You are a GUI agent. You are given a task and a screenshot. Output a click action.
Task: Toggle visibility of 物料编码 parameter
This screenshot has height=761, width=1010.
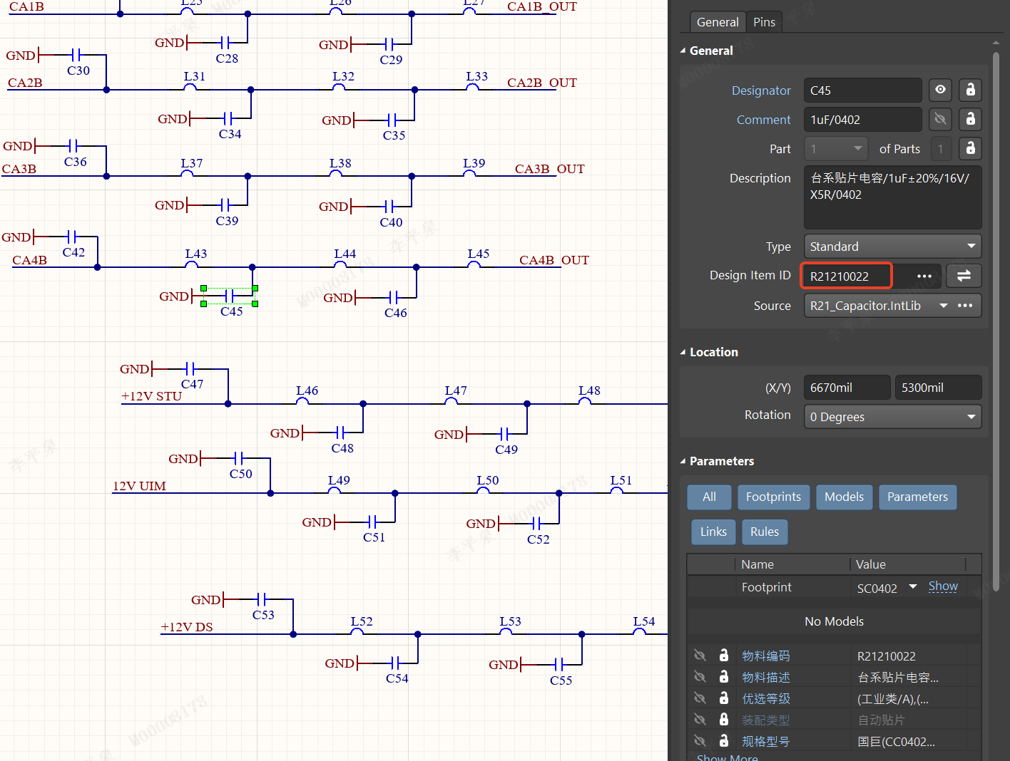pyautogui.click(x=700, y=656)
